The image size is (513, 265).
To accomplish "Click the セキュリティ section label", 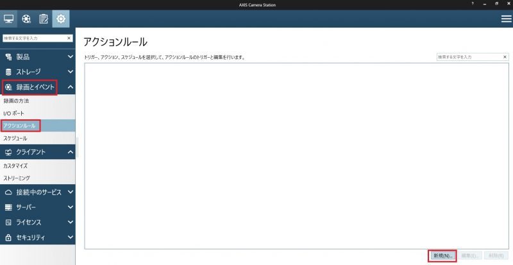I will click(x=30, y=237).
